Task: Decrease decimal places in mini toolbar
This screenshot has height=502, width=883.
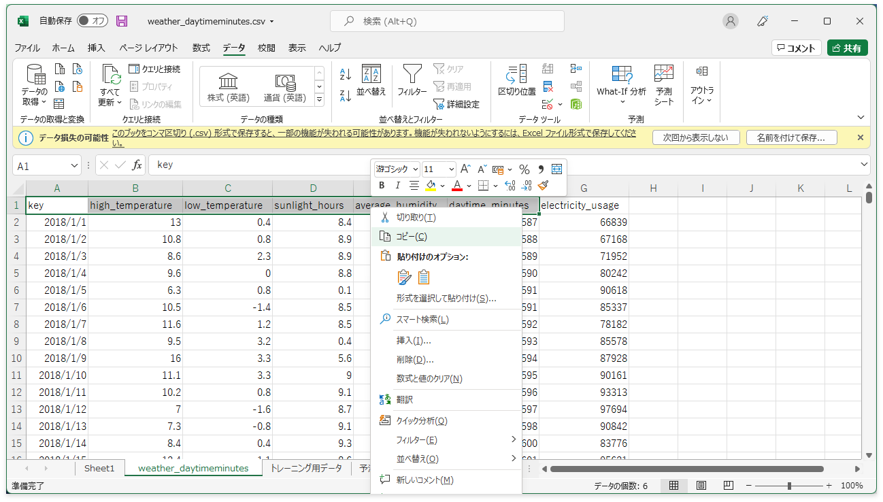Action: click(527, 186)
